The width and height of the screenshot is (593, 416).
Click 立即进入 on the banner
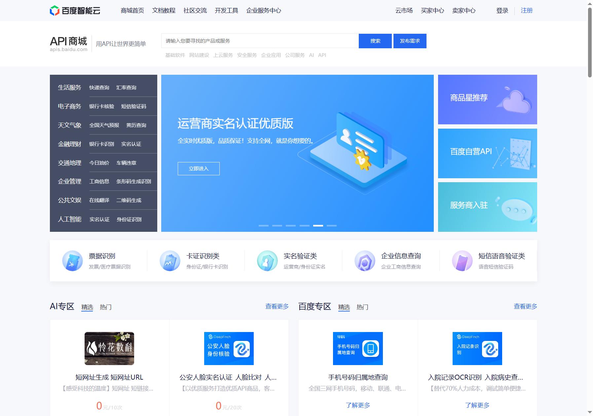(x=199, y=169)
